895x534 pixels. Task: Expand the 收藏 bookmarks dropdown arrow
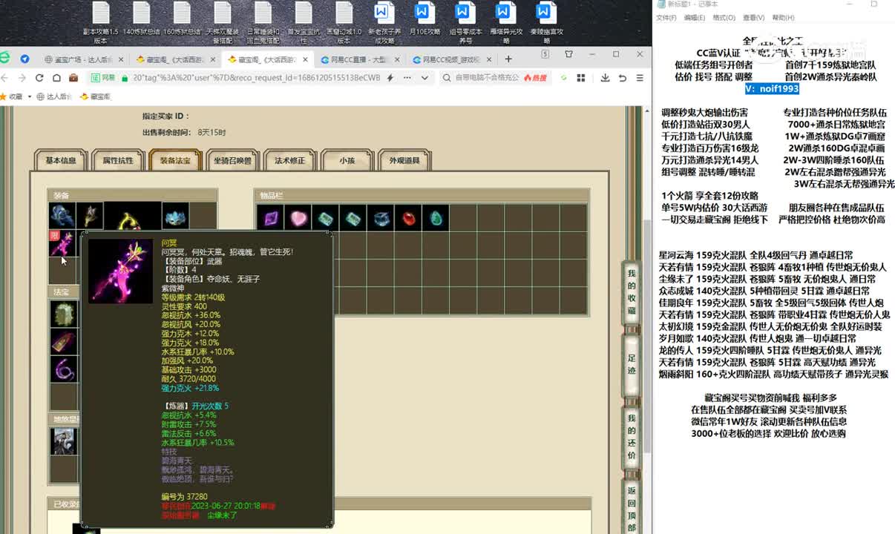click(29, 96)
